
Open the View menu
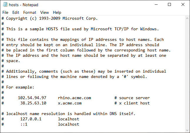coord(44,12)
